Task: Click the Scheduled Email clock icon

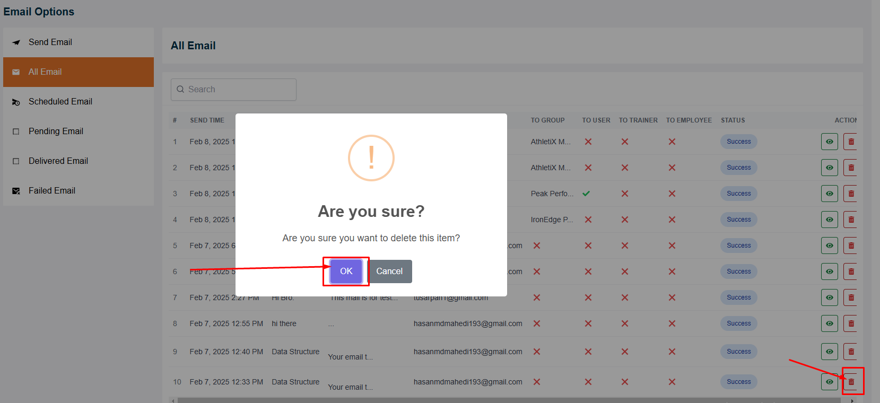Action: [x=16, y=102]
